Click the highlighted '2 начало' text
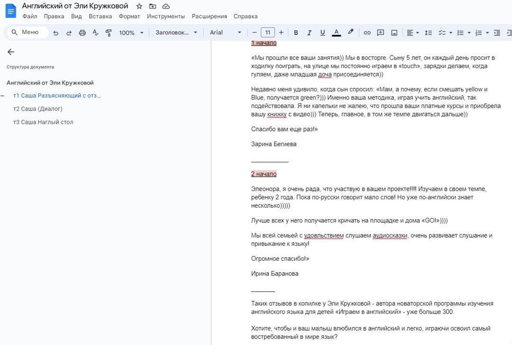This screenshot has width=512, height=345. [264, 174]
